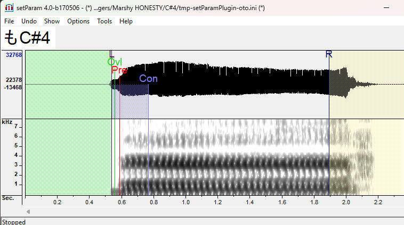Expand the Tools menu

click(x=104, y=21)
